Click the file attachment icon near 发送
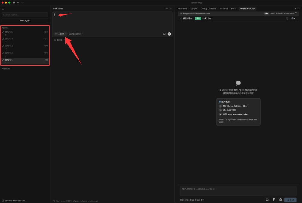Screen dimensions: 302x203 [x=274, y=200]
